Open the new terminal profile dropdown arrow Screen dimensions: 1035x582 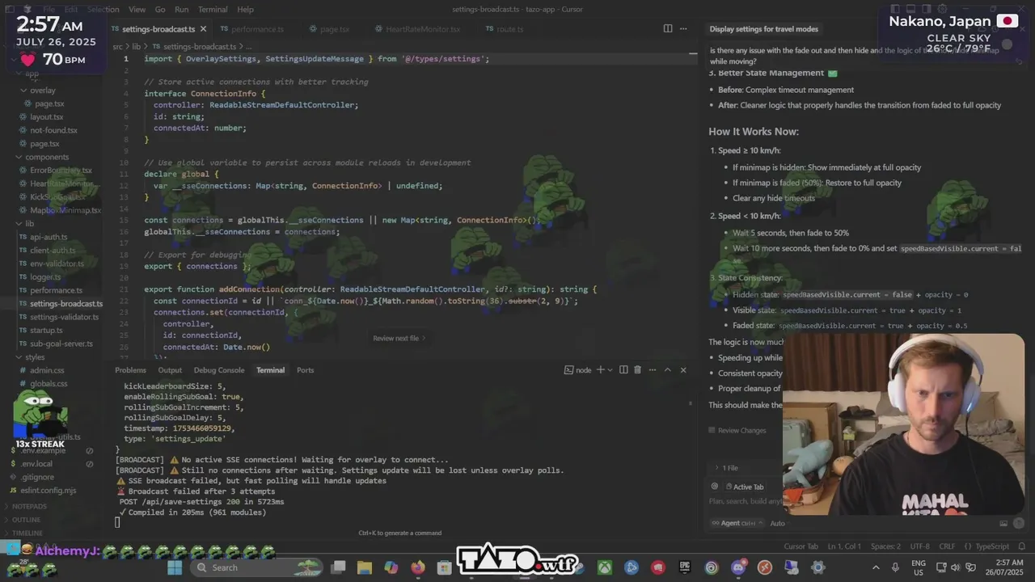click(x=610, y=370)
